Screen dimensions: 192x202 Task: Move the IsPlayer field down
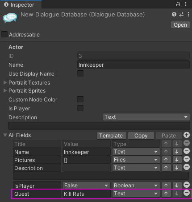click(x=177, y=186)
